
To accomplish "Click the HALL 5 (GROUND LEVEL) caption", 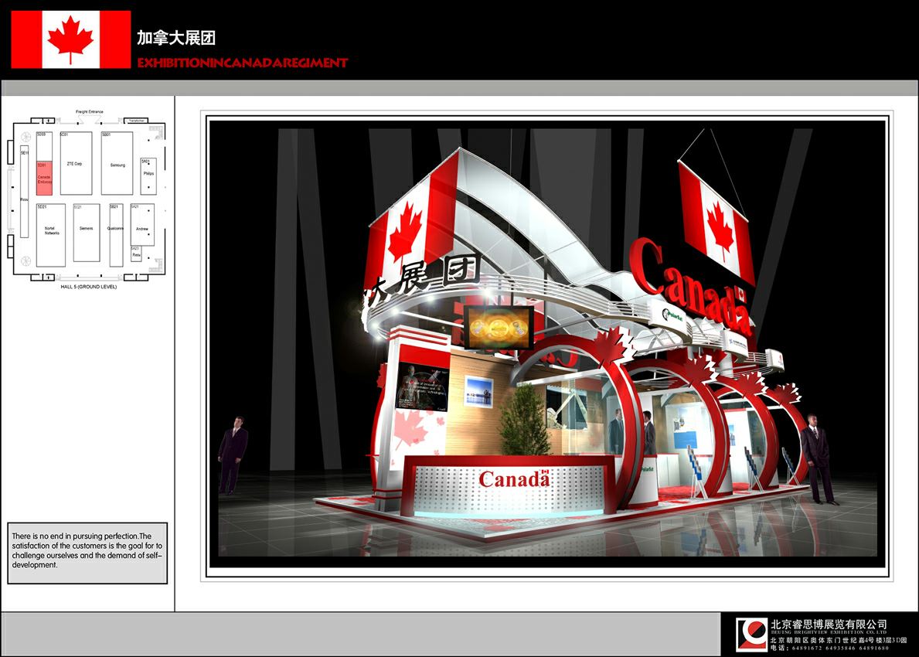I will (x=89, y=287).
